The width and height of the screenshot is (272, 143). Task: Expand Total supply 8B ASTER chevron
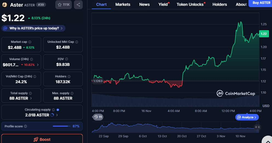point(31,98)
